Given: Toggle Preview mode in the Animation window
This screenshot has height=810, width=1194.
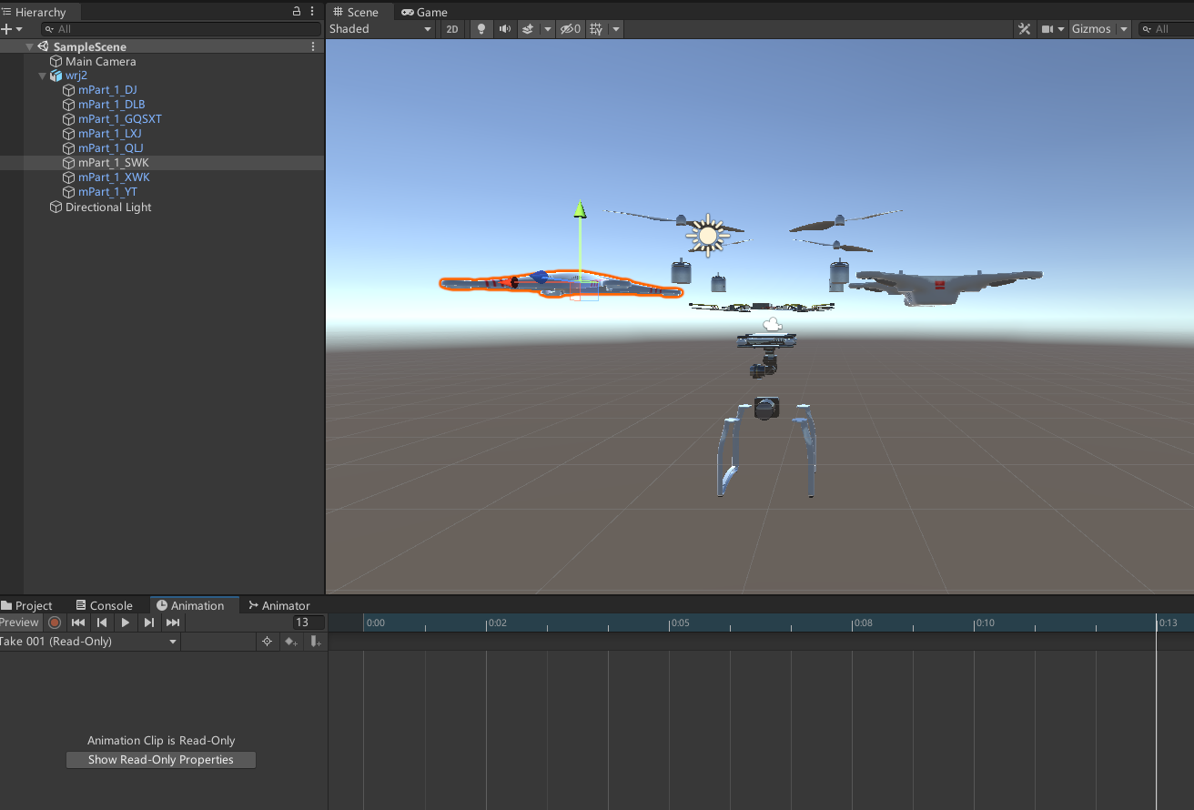Looking at the screenshot, I should [x=19, y=623].
